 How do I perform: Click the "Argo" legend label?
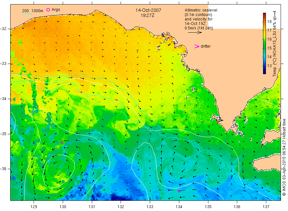click(56, 10)
